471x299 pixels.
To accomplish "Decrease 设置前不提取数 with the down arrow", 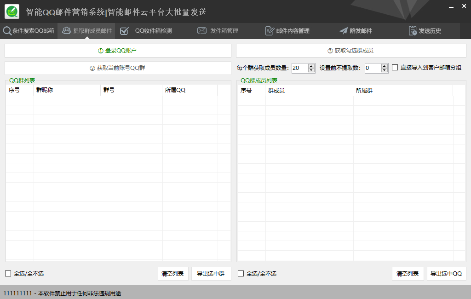I will 385,70.
